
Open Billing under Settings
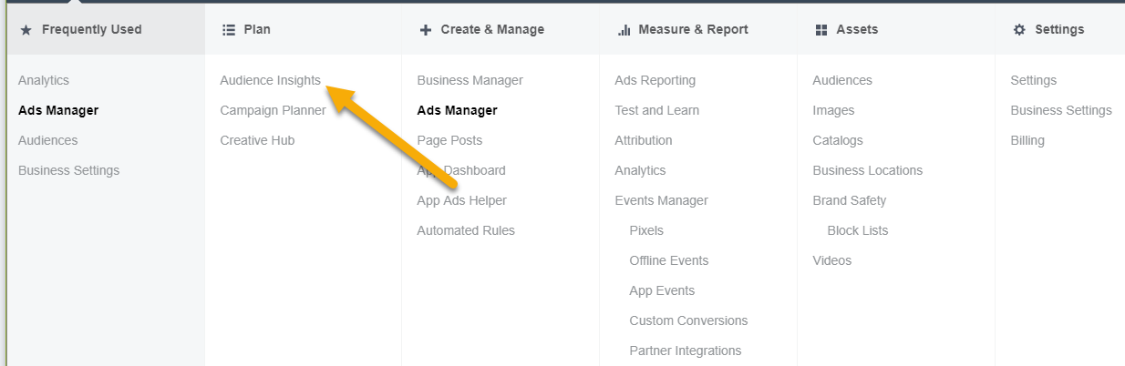1027,140
